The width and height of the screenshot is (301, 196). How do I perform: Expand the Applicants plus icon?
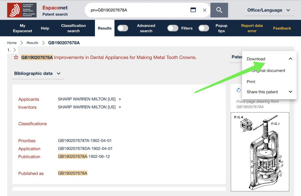point(120,99)
